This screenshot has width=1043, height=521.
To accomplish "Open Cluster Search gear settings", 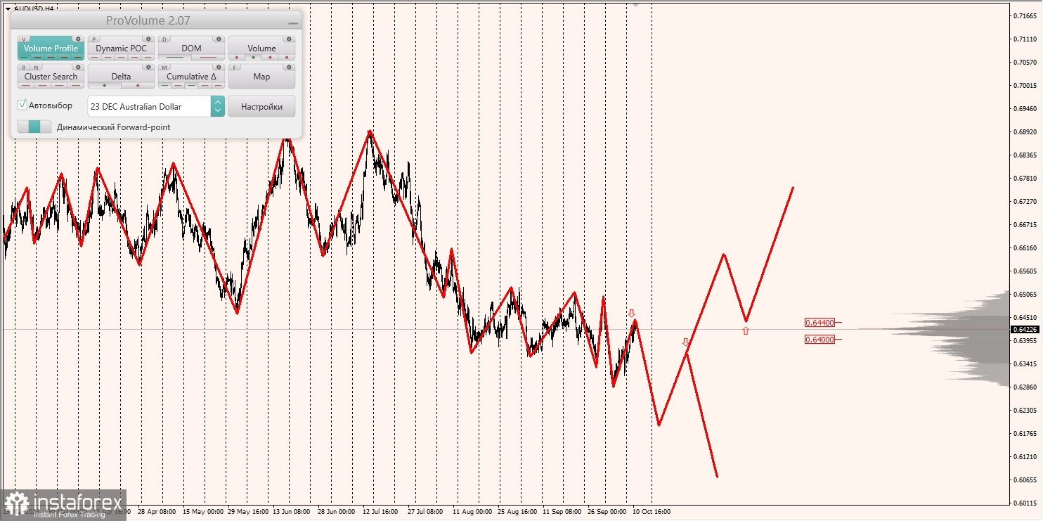I will point(78,67).
